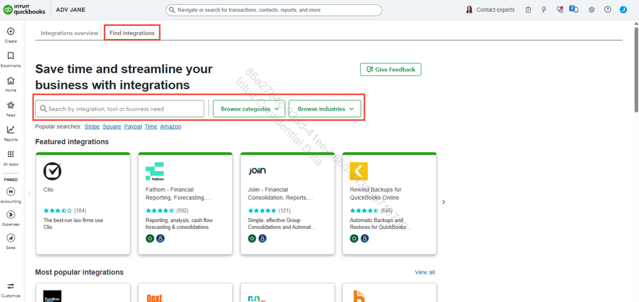Click the Fundbox logo
This screenshot has width=639, height=302.
(52, 296)
